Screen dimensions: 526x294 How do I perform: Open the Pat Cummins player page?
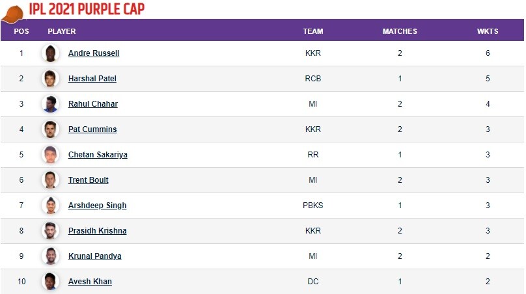pyautogui.click(x=92, y=129)
